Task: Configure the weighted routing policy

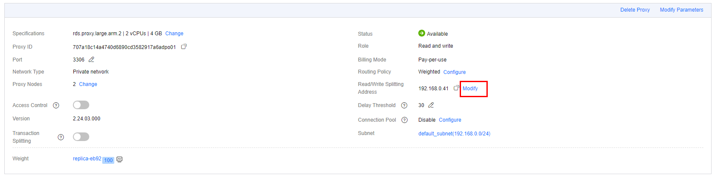Action: (455, 72)
